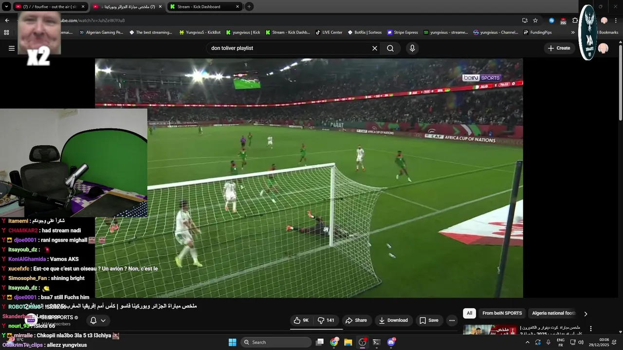Click the ENG FR language indicator
Image resolution: width=623 pixels, height=350 pixels.
pos(561,342)
